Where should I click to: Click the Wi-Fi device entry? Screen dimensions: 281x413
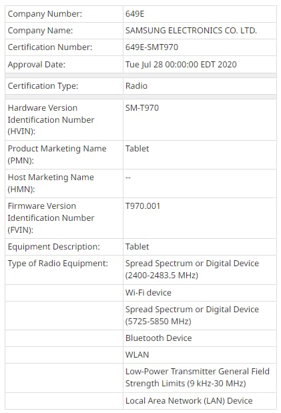(148, 293)
